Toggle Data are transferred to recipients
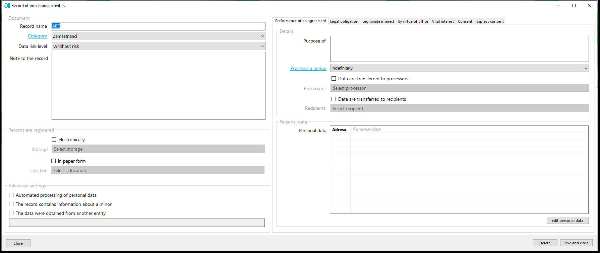Image resolution: width=600 pixels, height=253 pixels. coord(334,99)
